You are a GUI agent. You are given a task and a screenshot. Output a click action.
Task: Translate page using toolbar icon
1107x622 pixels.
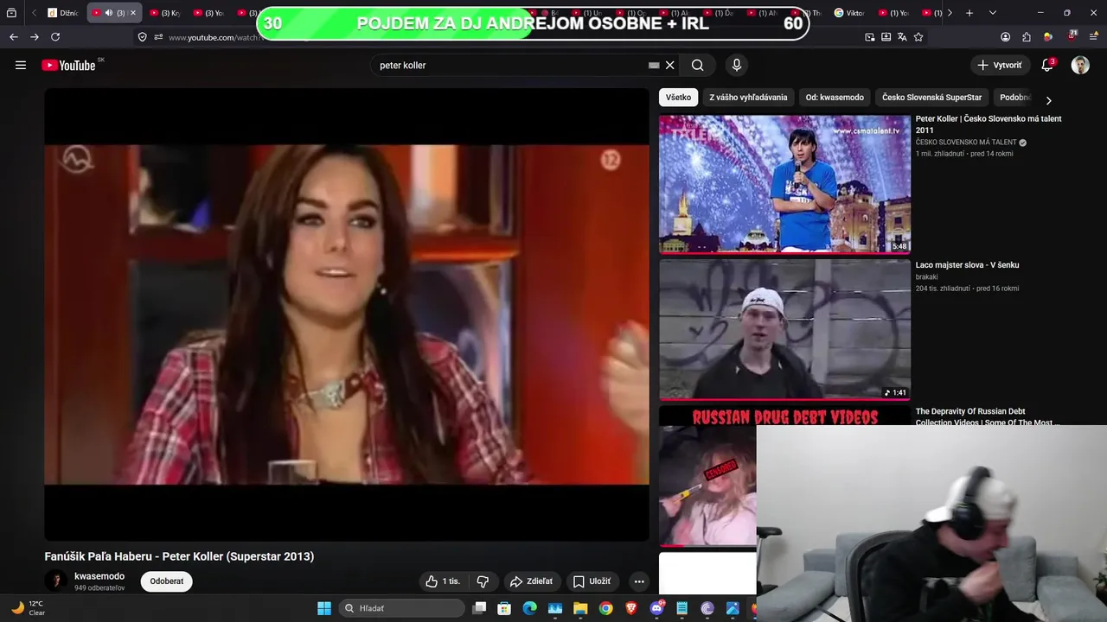coord(902,37)
